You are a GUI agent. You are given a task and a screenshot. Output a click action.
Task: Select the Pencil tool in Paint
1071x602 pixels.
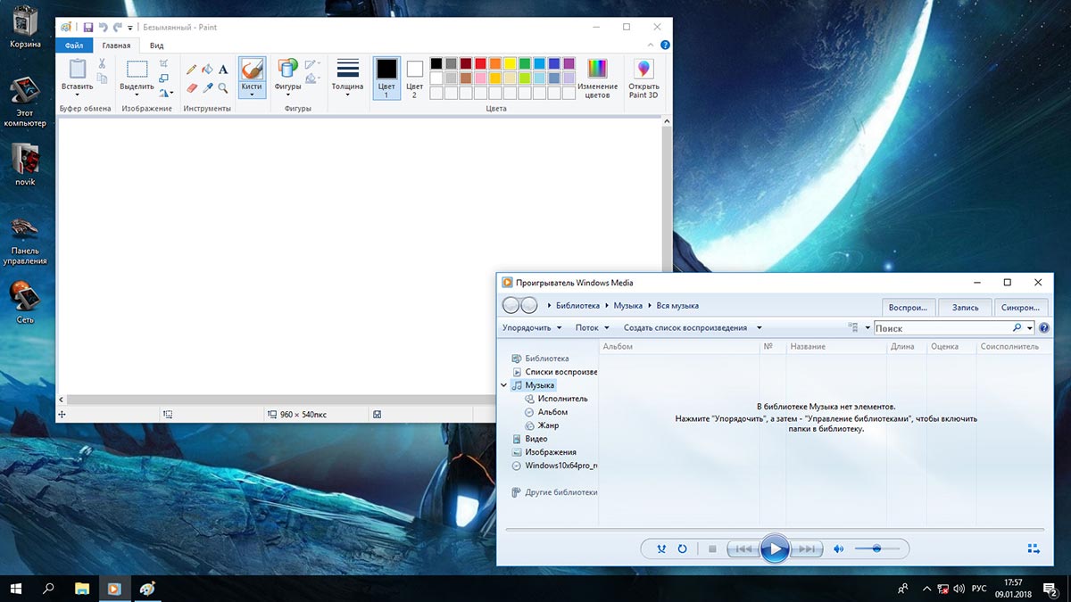pos(191,69)
